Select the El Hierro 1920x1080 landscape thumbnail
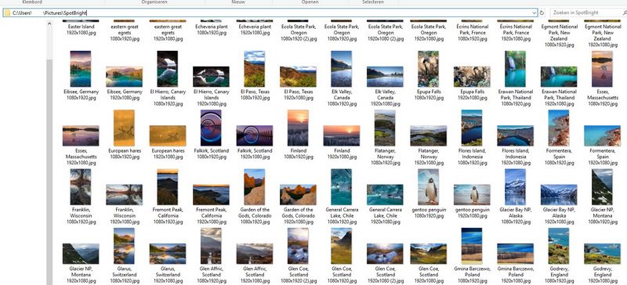The height and width of the screenshot is (285, 627). click(x=211, y=77)
